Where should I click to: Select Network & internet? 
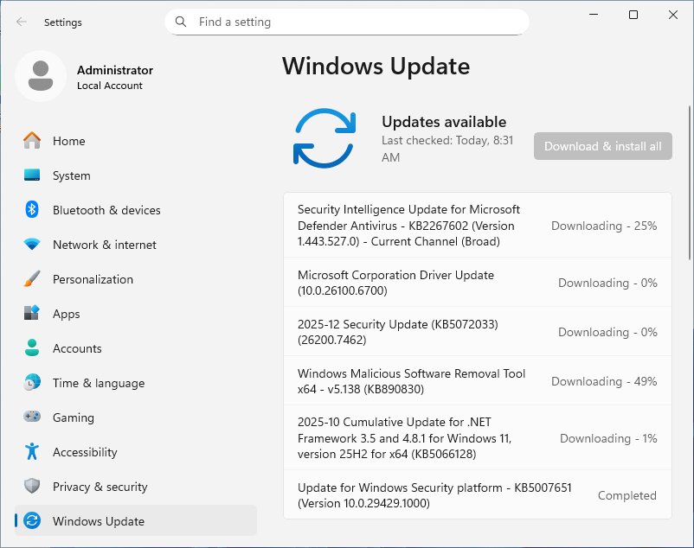(x=136, y=244)
